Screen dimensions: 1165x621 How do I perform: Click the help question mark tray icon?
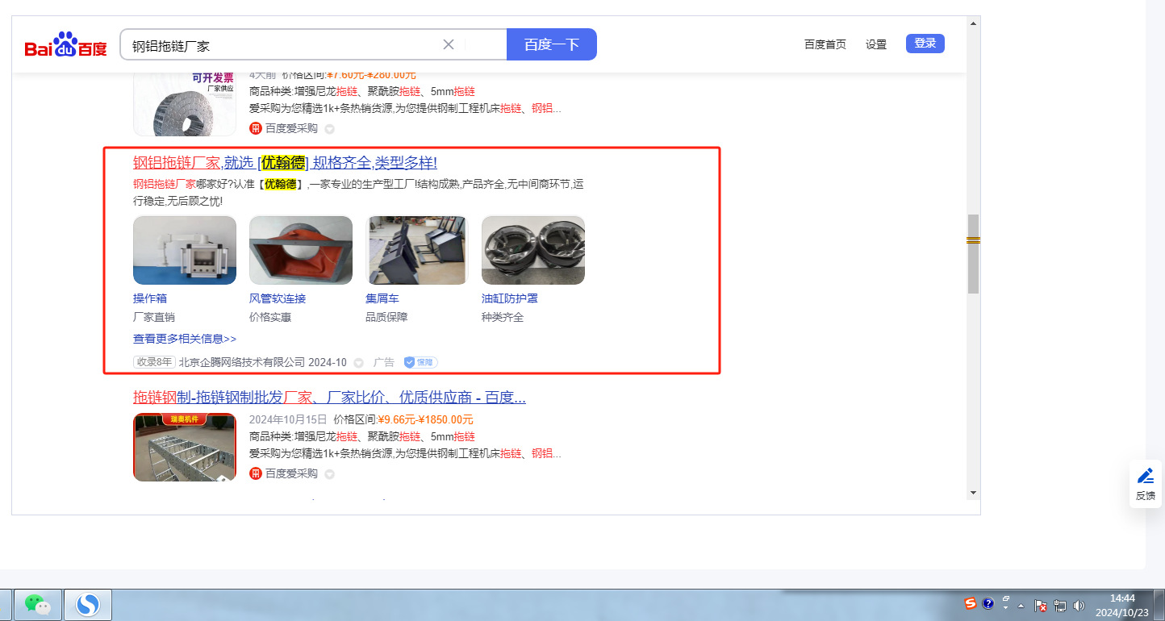coord(988,603)
